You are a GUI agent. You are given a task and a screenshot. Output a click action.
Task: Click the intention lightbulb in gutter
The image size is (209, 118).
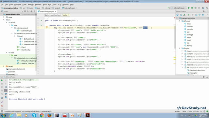click(x=47, y=28)
